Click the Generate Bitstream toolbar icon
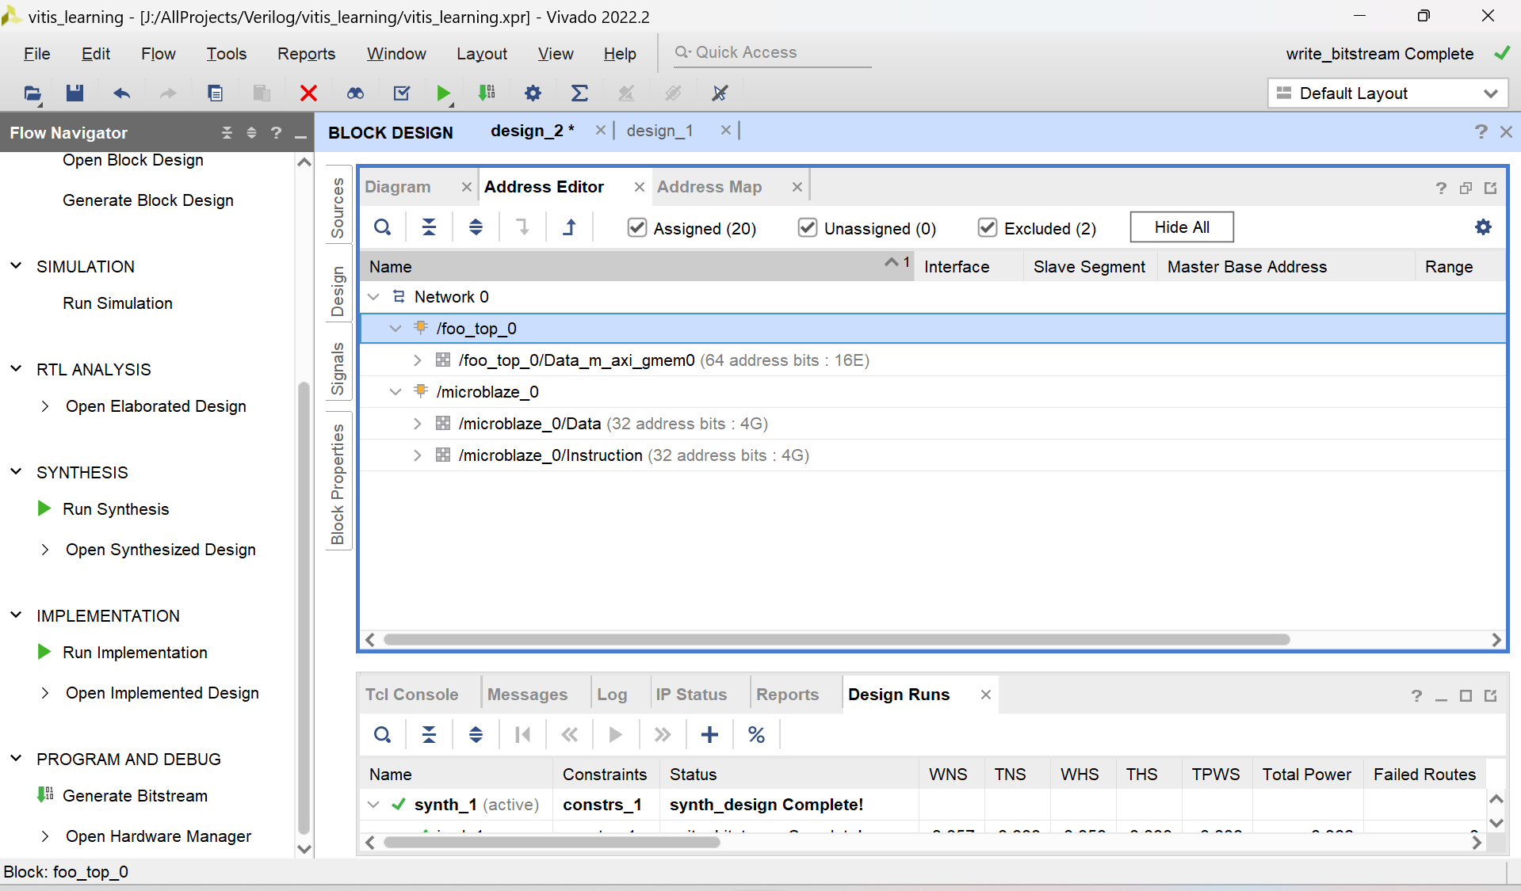This screenshot has width=1521, height=891. (486, 93)
